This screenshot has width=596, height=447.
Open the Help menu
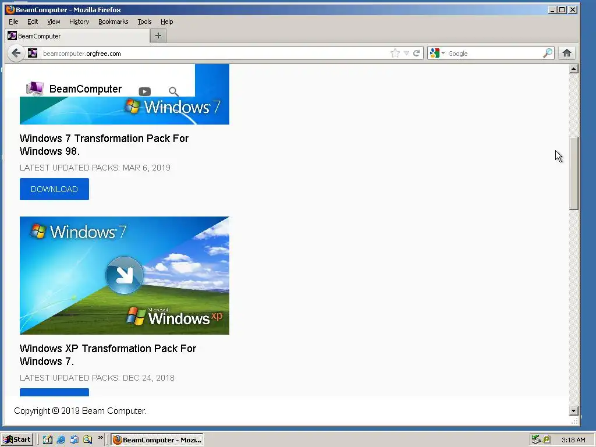point(166,22)
